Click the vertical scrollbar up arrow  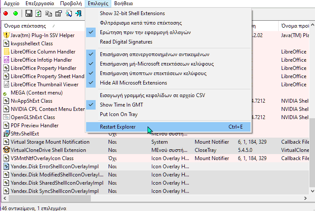point(312,25)
